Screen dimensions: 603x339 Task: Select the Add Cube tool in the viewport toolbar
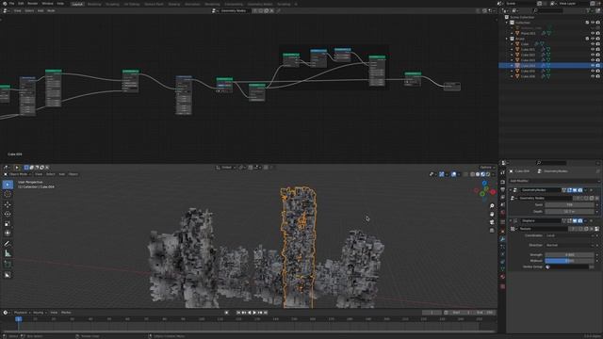click(x=8, y=265)
